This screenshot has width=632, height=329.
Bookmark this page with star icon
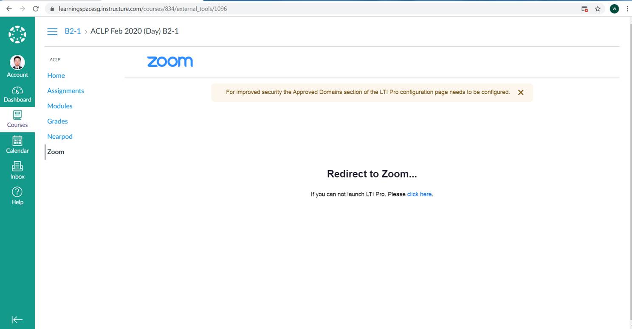(x=598, y=8)
